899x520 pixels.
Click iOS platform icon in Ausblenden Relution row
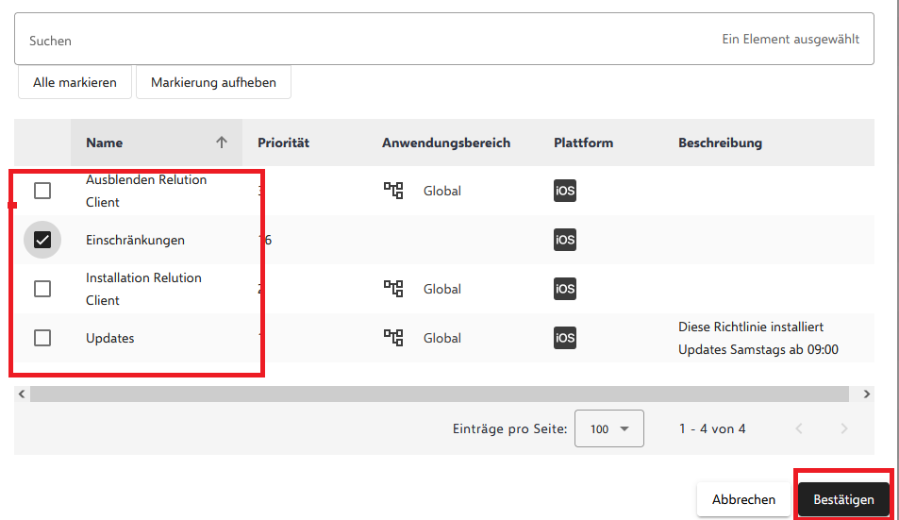(x=565, y=191)
